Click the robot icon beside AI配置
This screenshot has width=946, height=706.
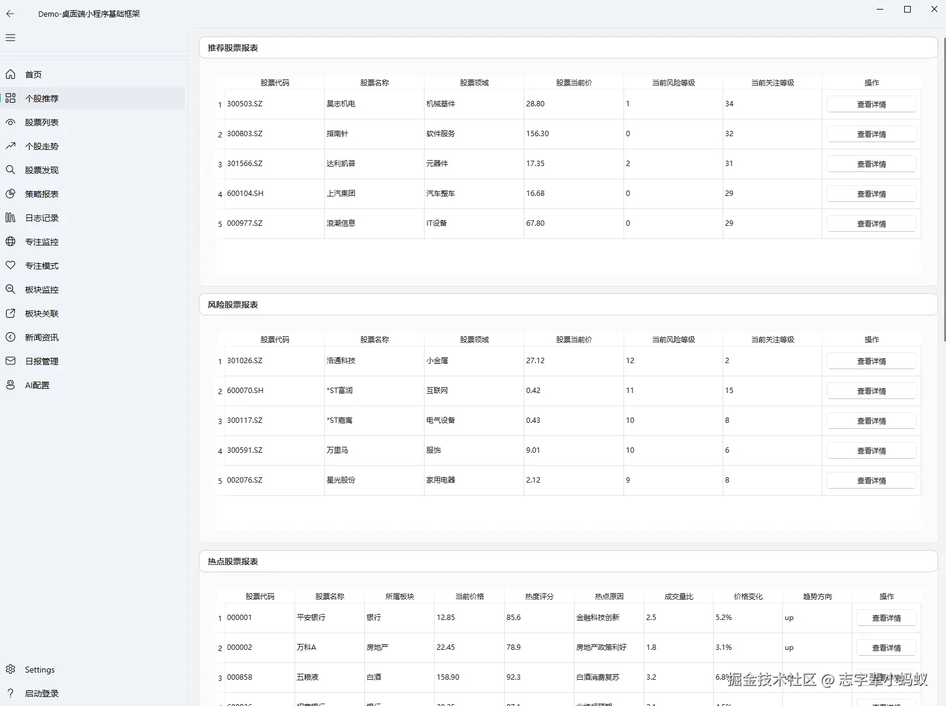click(10, 385)
